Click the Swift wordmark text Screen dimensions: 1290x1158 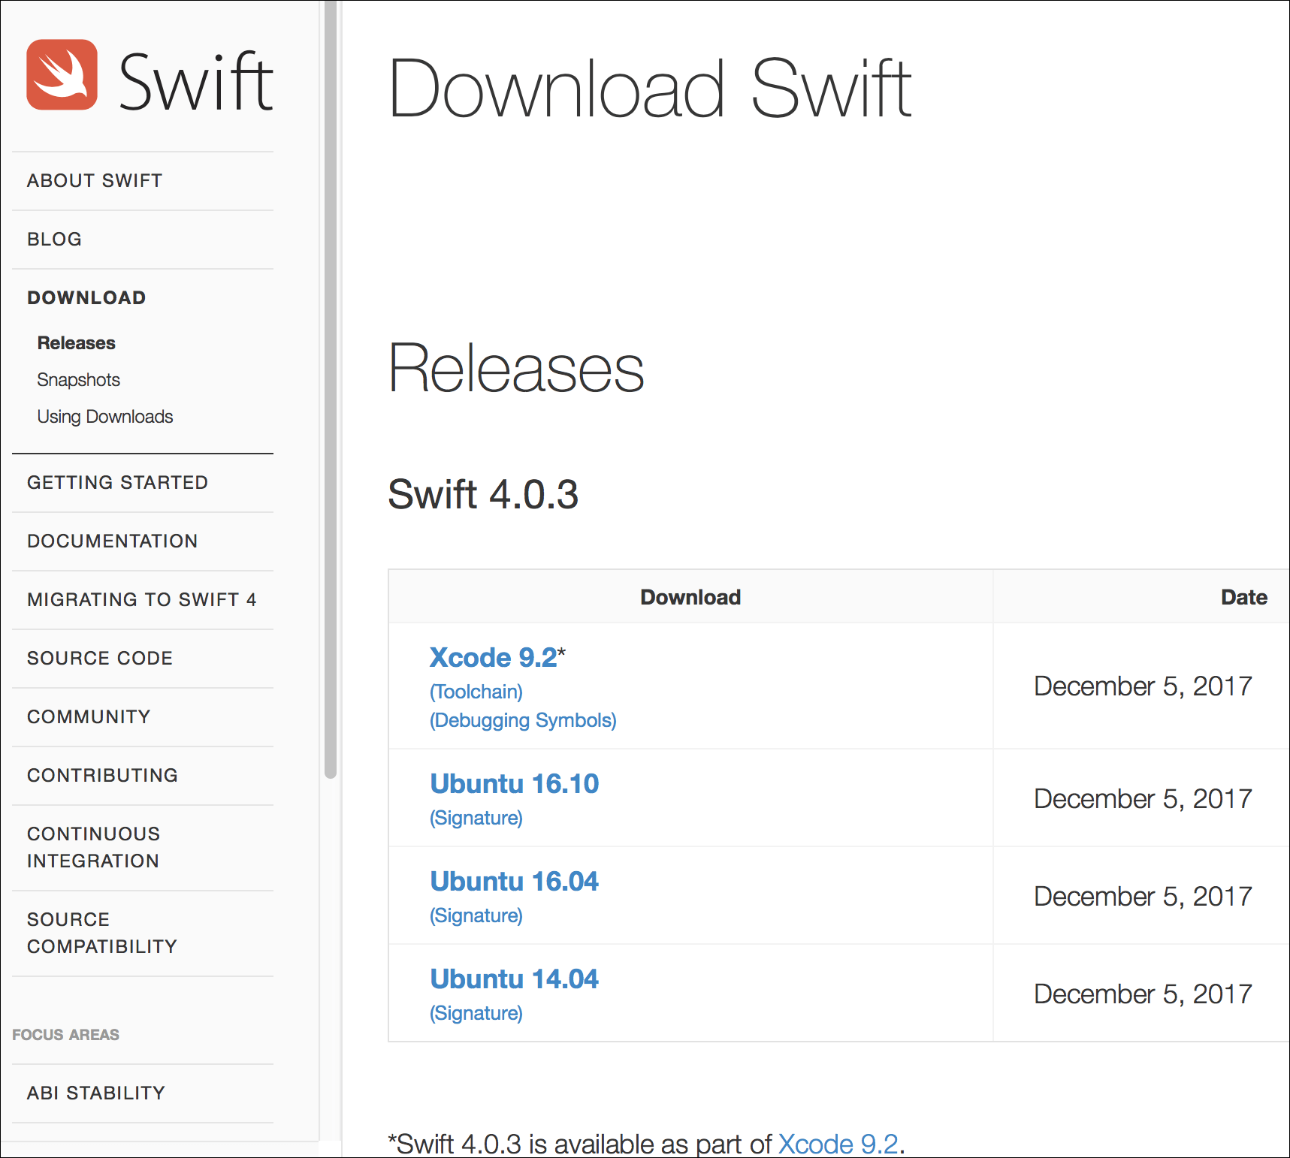[x=196, y=81]
